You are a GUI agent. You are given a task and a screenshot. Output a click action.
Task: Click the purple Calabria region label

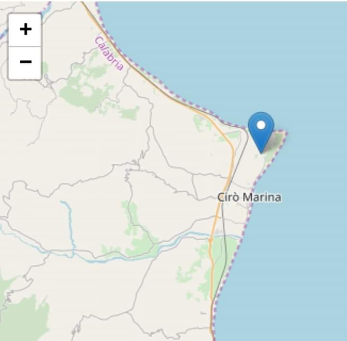point(108,54)
